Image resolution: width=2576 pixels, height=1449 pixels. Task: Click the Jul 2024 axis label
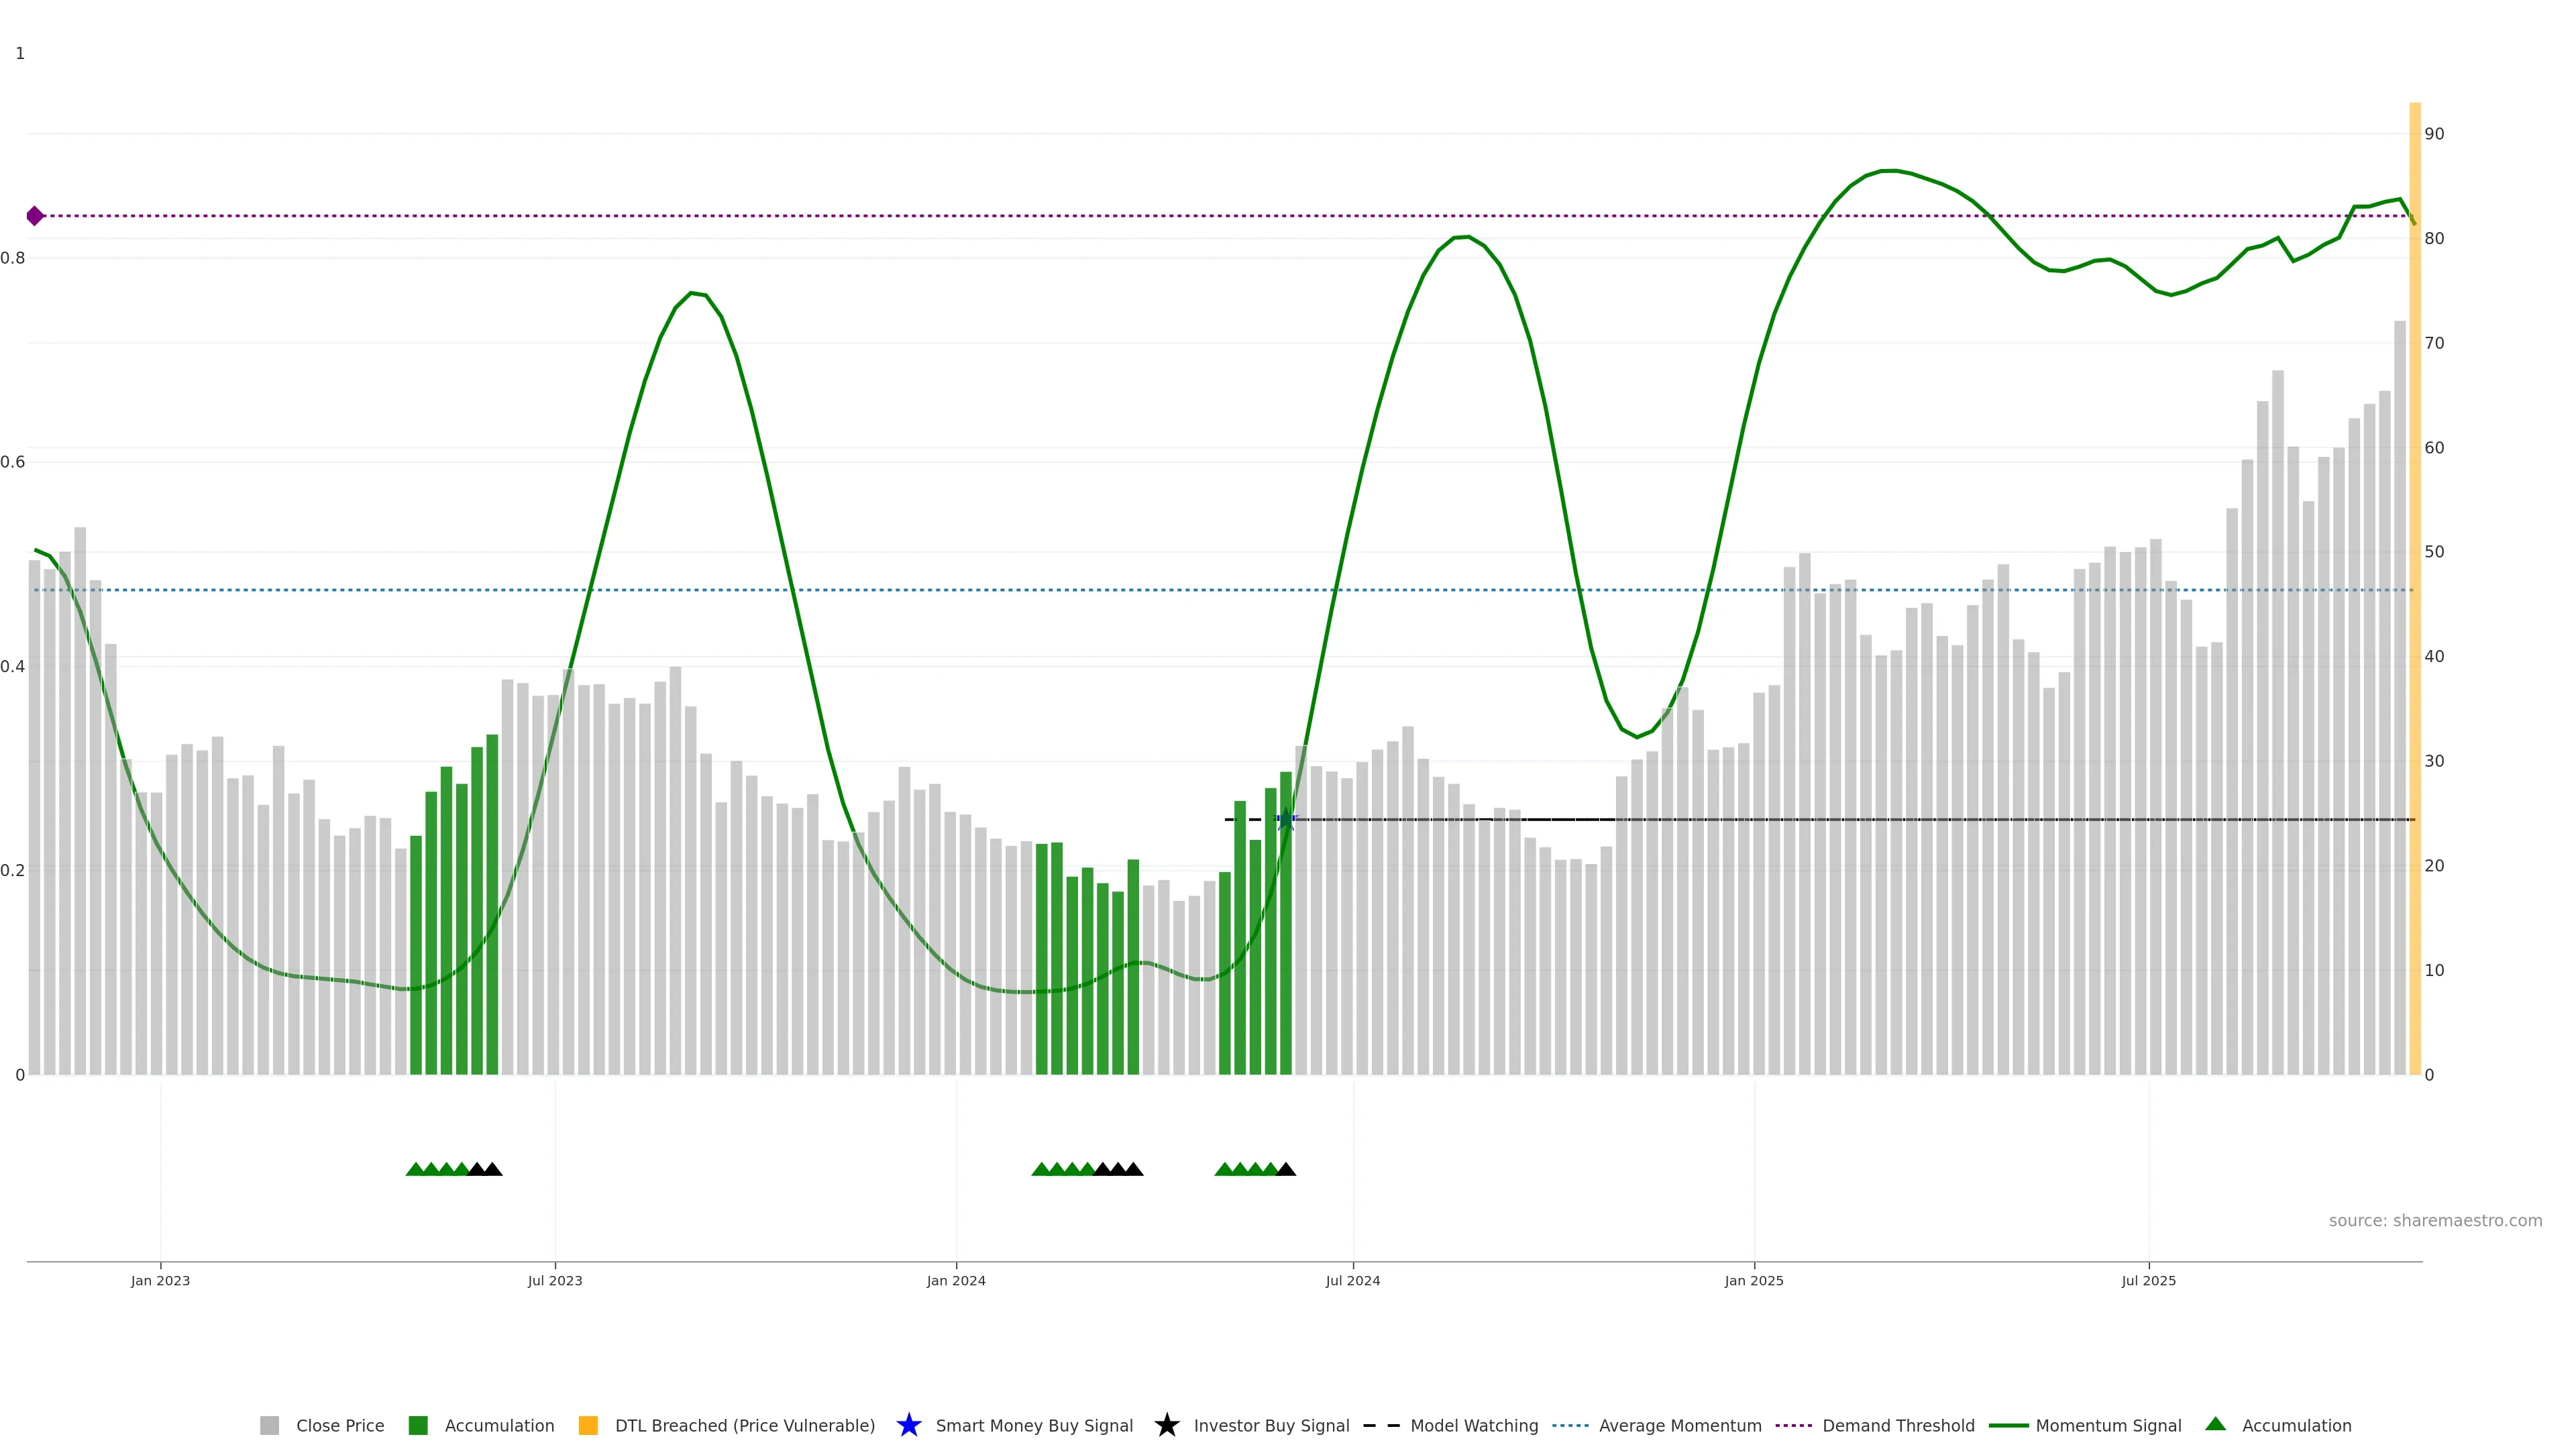coord(1352,1281)
